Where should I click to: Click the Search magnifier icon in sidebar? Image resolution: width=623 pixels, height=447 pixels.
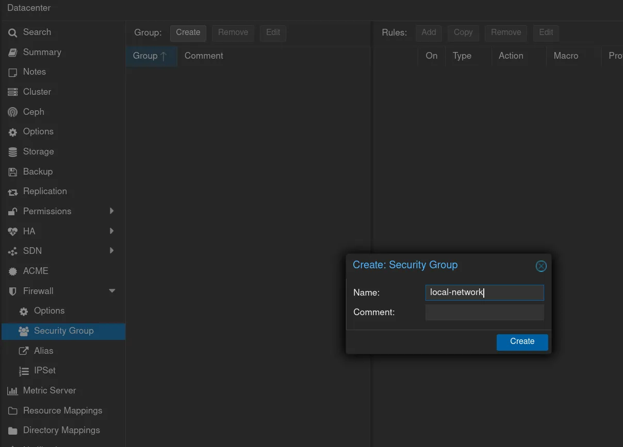13,32
